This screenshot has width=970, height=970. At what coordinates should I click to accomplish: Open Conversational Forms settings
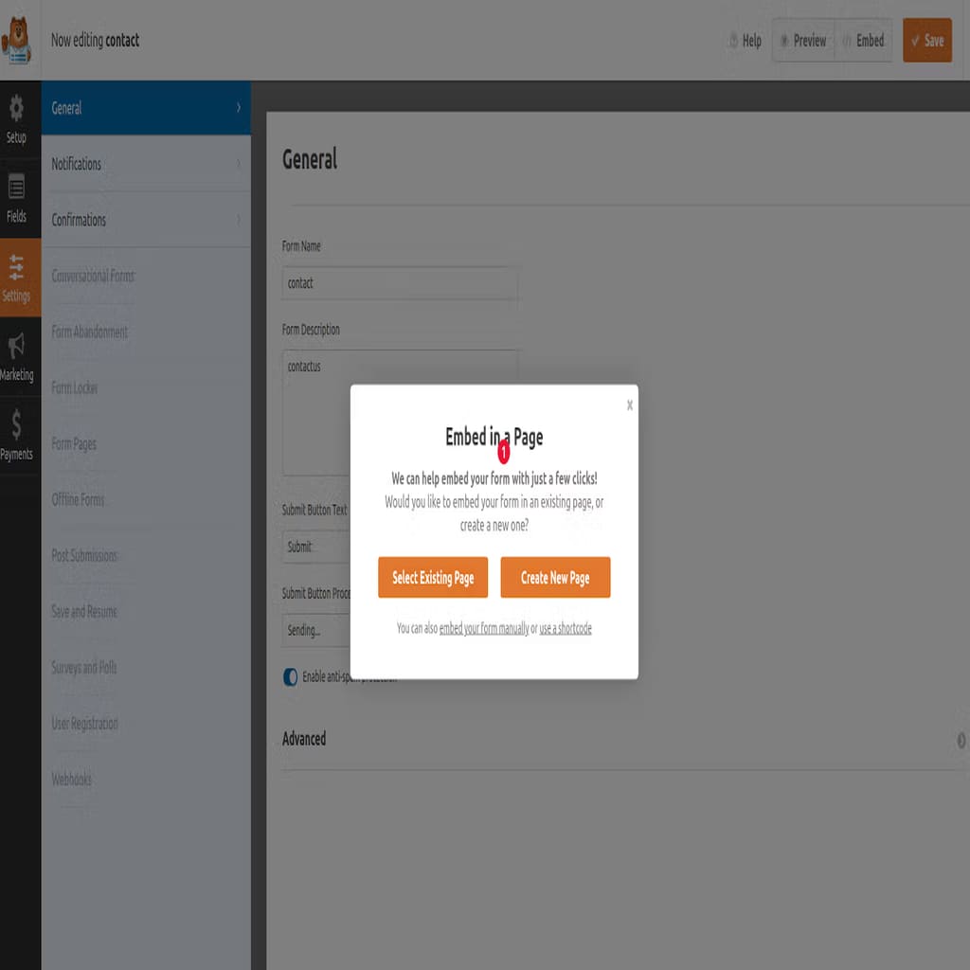point(93,276)
